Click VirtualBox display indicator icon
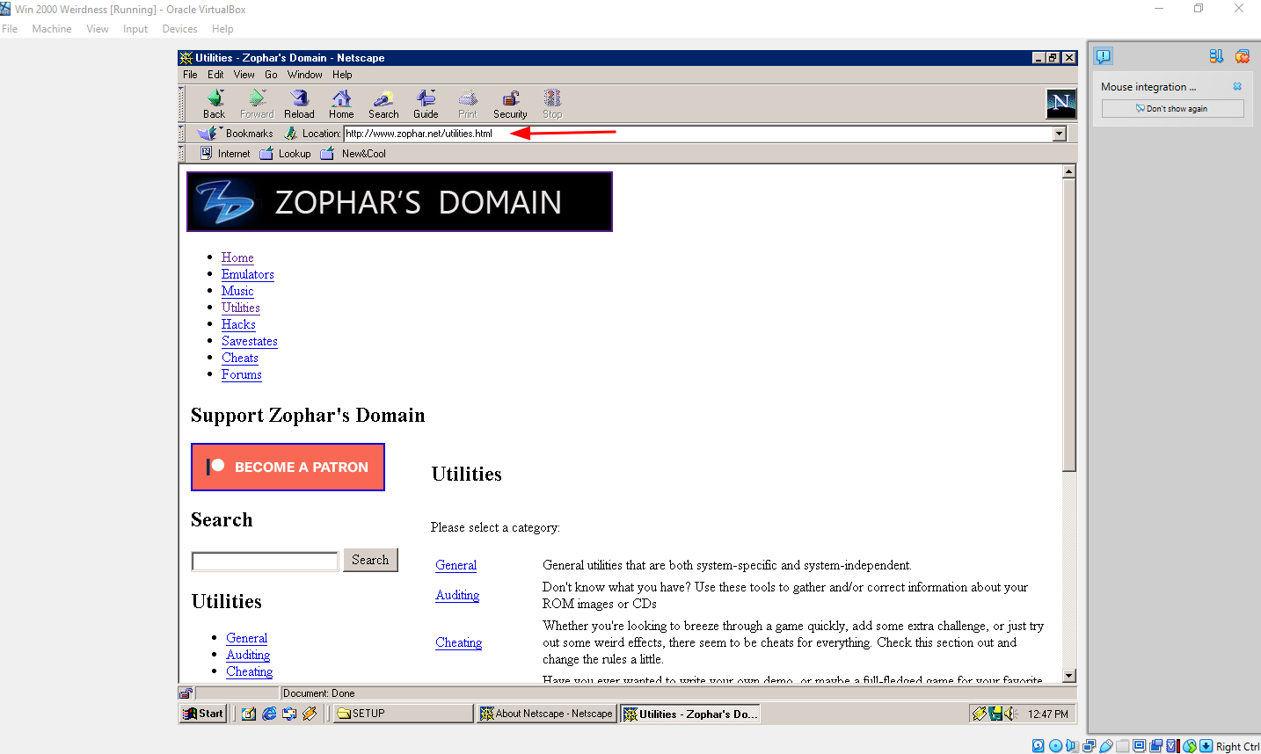This screenshot has width=1261, height=754. click(x=1140, y=746)
